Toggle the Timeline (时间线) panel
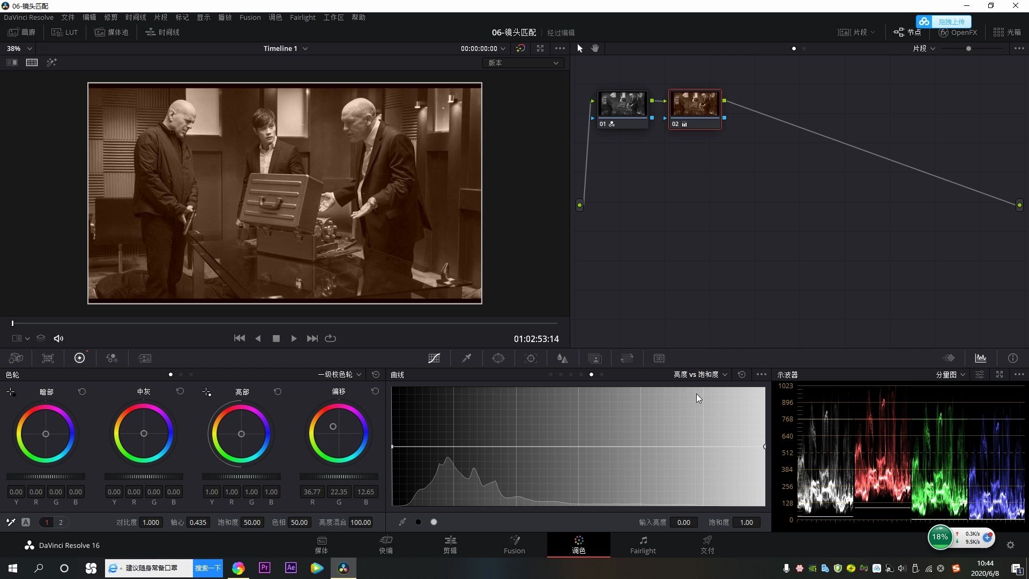Image resolution: width=1029 pixels, height=579 pixels. [x=162, y=32]
